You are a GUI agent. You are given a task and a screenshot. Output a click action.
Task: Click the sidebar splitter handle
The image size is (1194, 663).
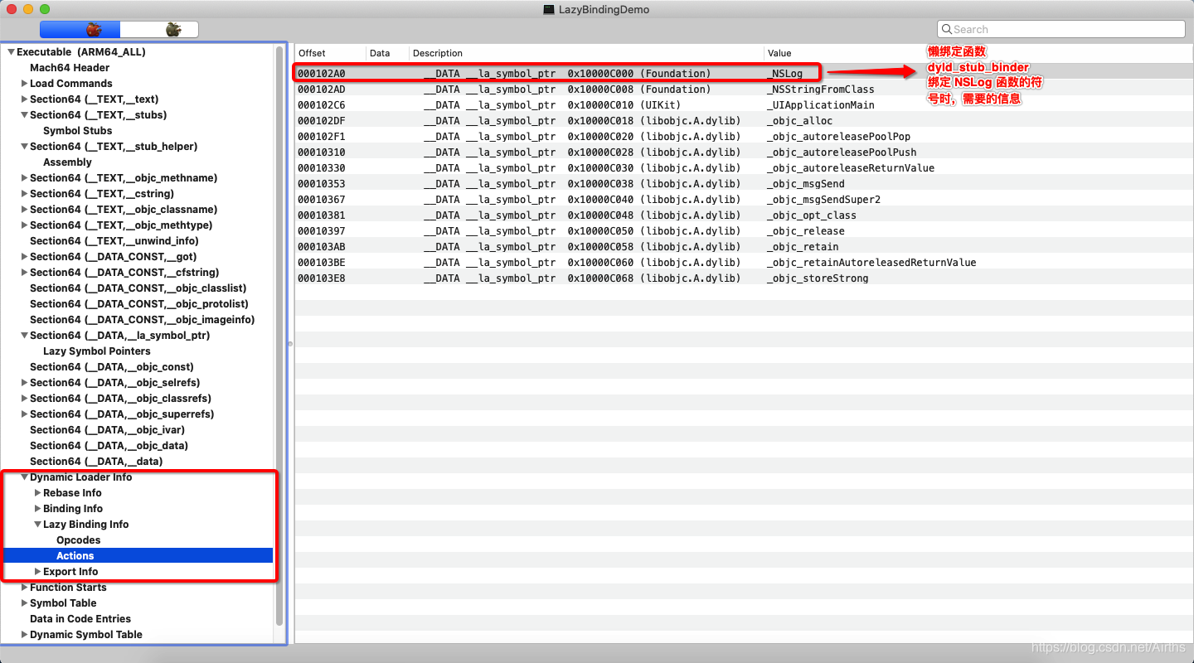click(290, 344)
